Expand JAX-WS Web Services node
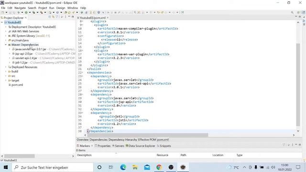 [6, 31]
